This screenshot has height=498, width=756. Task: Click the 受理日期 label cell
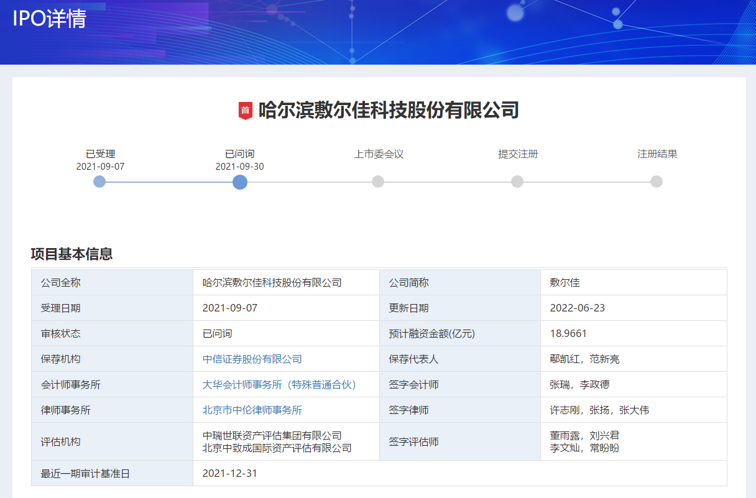(x=112, y=308)
